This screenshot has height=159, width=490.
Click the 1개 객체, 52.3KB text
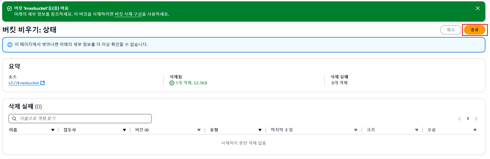click(x=191, y=83)
